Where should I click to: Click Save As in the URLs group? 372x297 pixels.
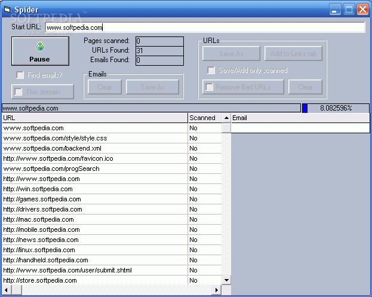point(231,53)
